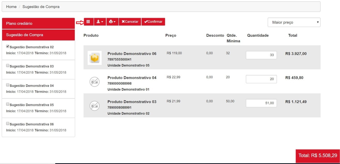This screenshot has height=164, width=340.
Task: Click the Confirmar button
Action: [153, 22]
